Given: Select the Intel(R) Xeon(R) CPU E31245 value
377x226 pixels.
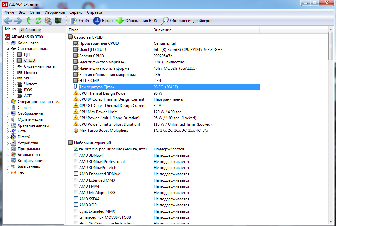Looking at the screenshot, I should click(x=188, y=49).
